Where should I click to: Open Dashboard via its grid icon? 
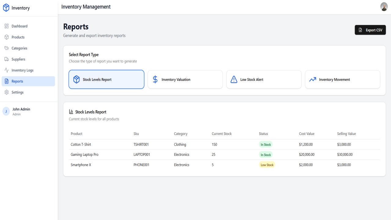click(x=6, y=26)
